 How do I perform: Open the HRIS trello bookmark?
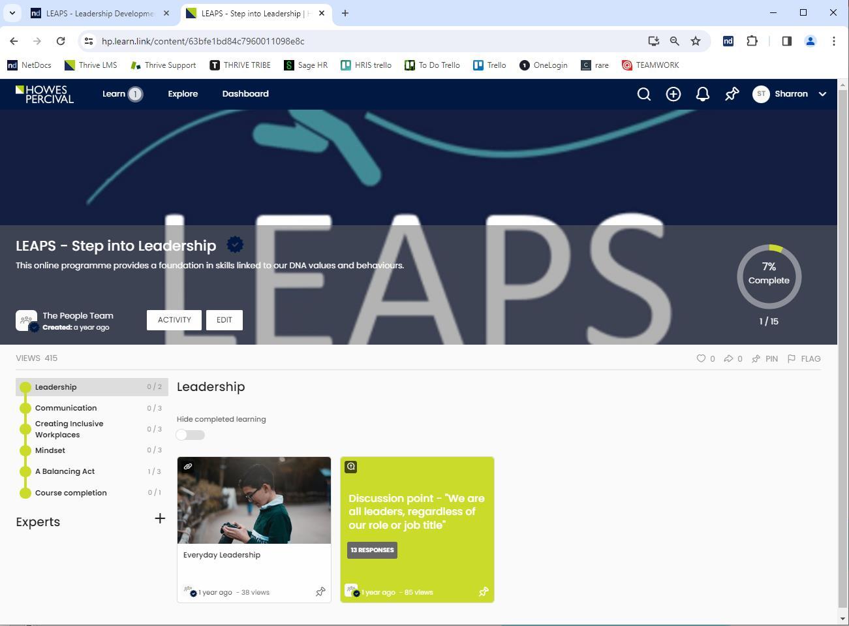366,65
